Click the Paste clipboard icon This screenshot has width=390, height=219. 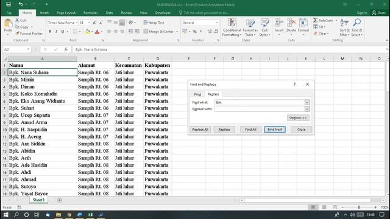[8, 23]
